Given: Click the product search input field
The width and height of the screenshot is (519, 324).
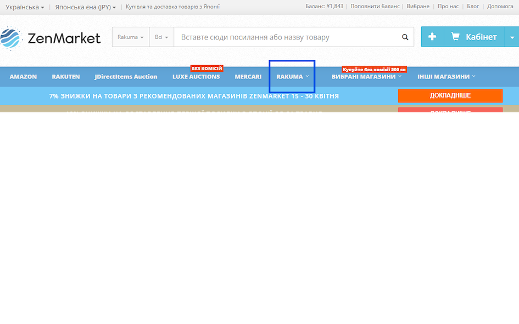Looking at the screenshot, I should pos(287,37).
